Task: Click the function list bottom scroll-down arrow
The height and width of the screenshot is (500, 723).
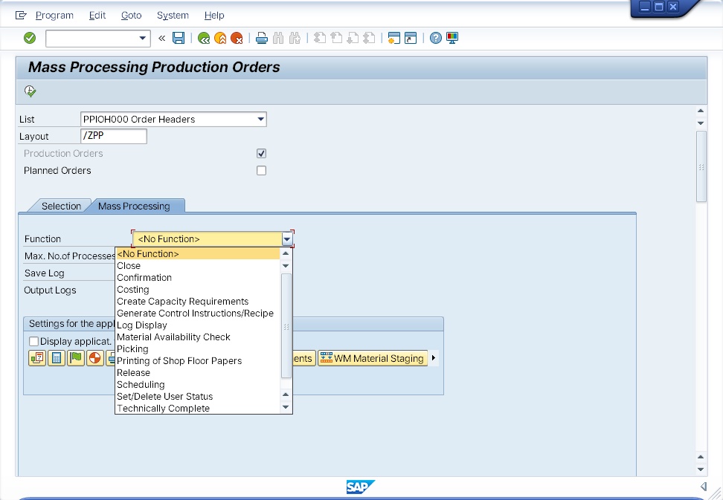Action: click(286, 407)
